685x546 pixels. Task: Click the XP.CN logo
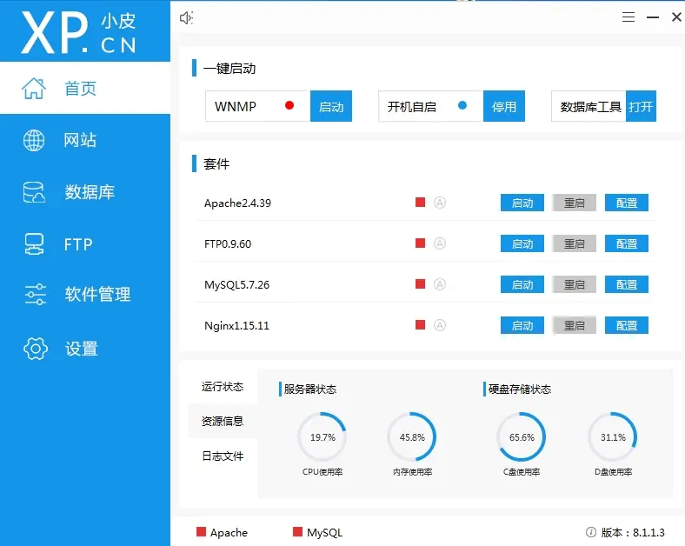[78, 32]
